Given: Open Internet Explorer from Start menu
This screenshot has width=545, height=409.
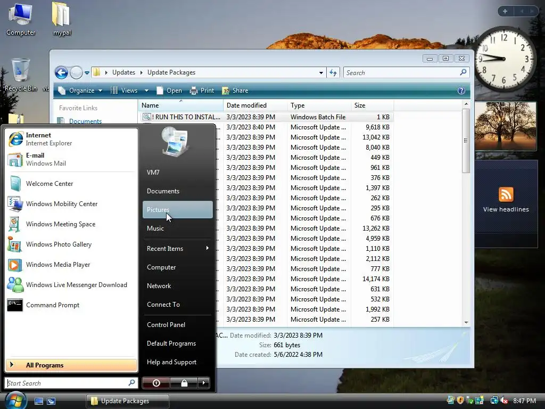Looking at the screenshot, I should (71, 139).
